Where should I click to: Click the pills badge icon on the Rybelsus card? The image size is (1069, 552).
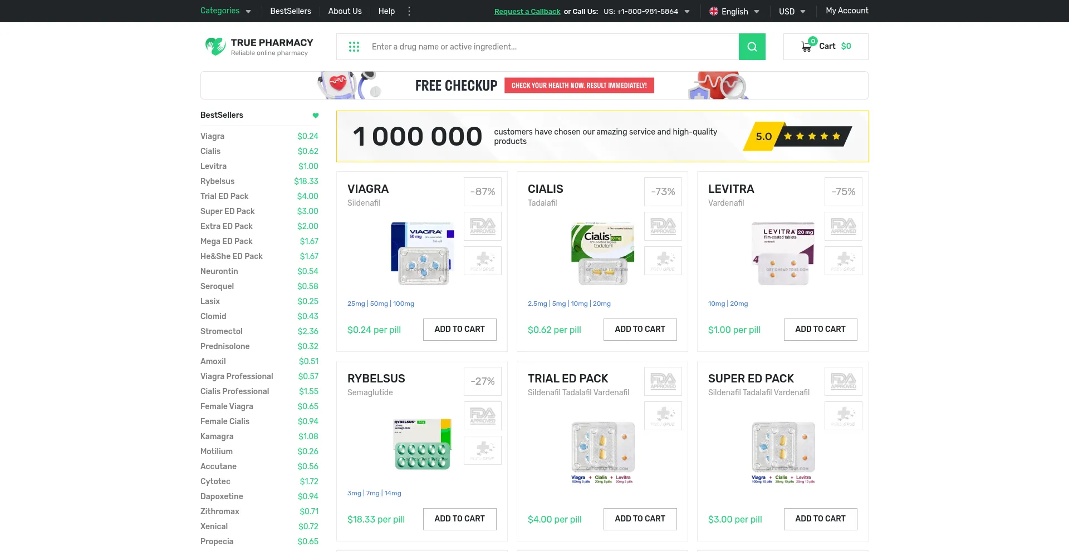pos(483,450)
